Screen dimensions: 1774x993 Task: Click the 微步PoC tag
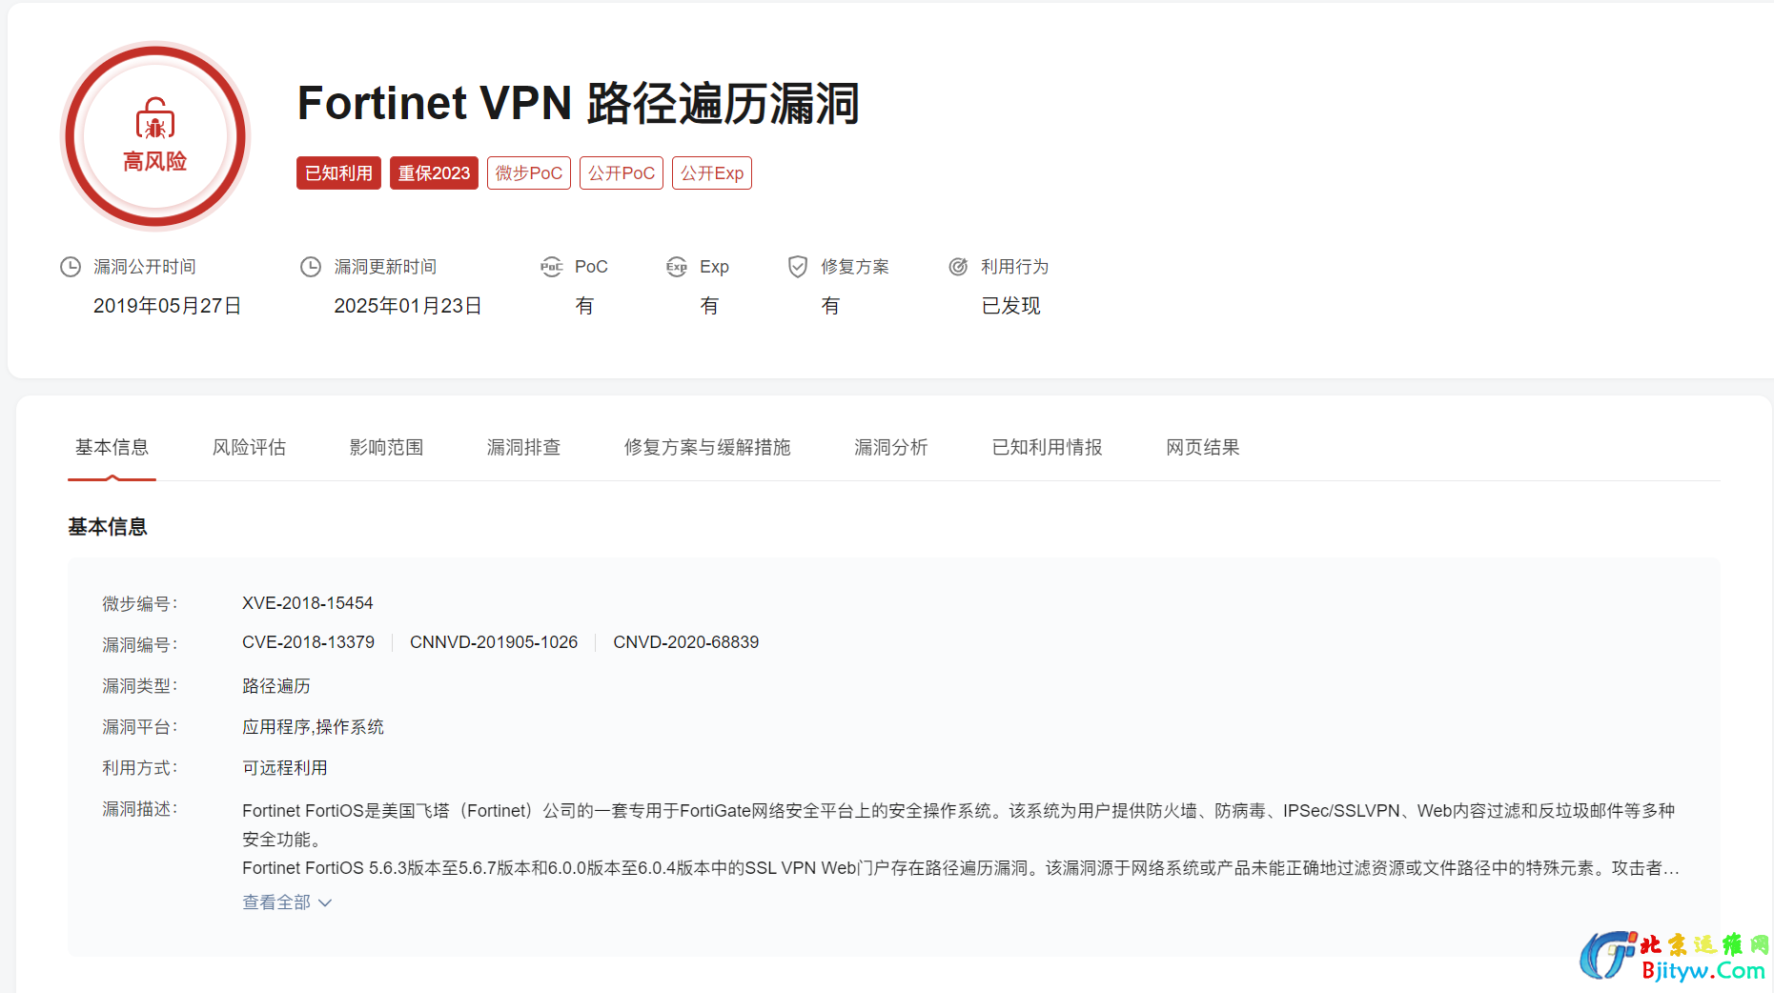click(x=528, y=173)
